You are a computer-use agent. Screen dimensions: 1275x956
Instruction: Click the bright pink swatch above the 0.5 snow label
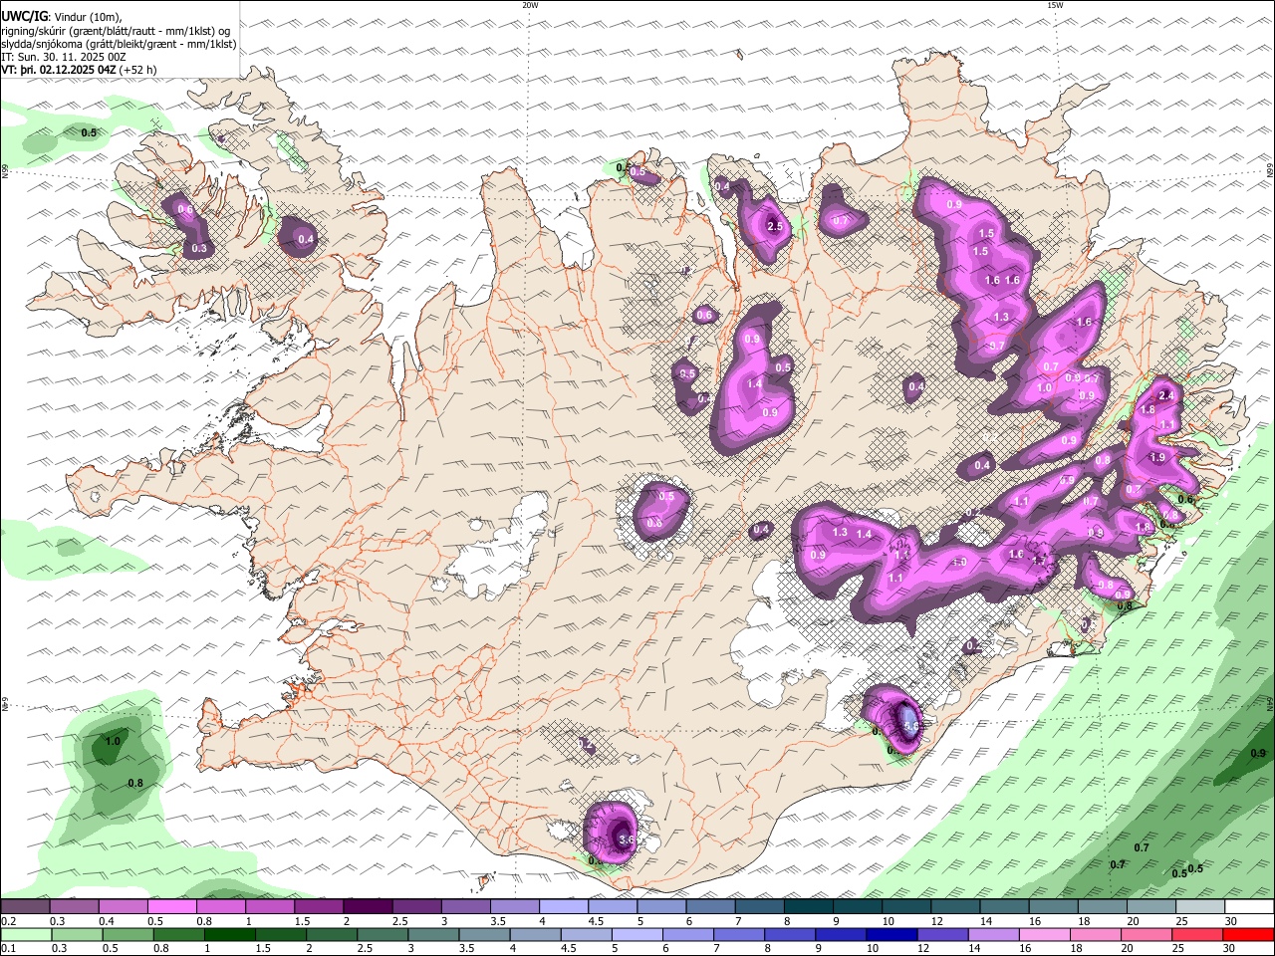tap(171, 907)
